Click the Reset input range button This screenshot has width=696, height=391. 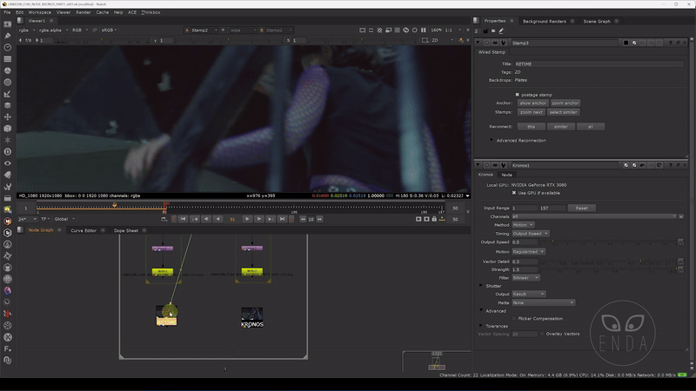[580, 209]
